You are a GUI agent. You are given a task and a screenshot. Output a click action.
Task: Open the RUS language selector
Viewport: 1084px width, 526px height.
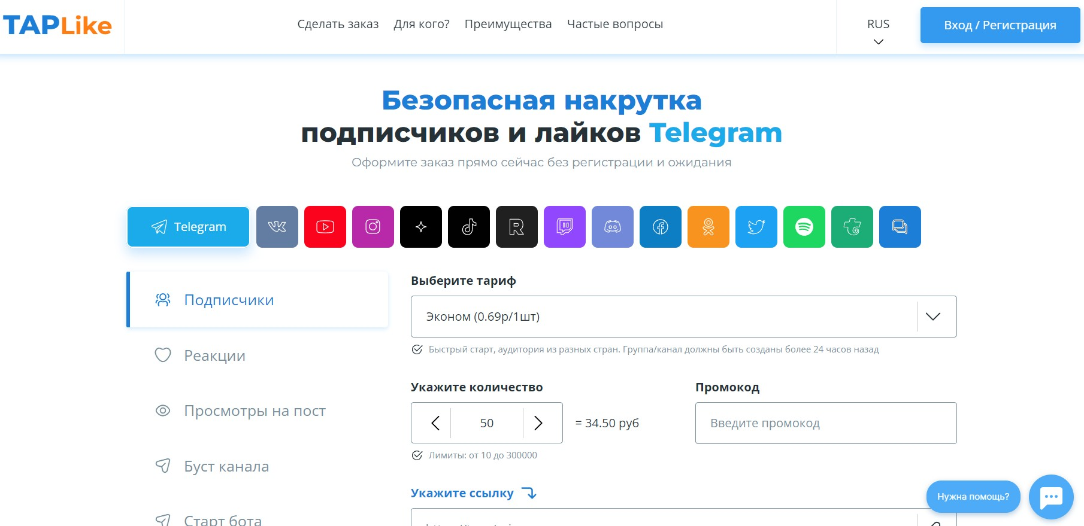click(x=878, y=31)
